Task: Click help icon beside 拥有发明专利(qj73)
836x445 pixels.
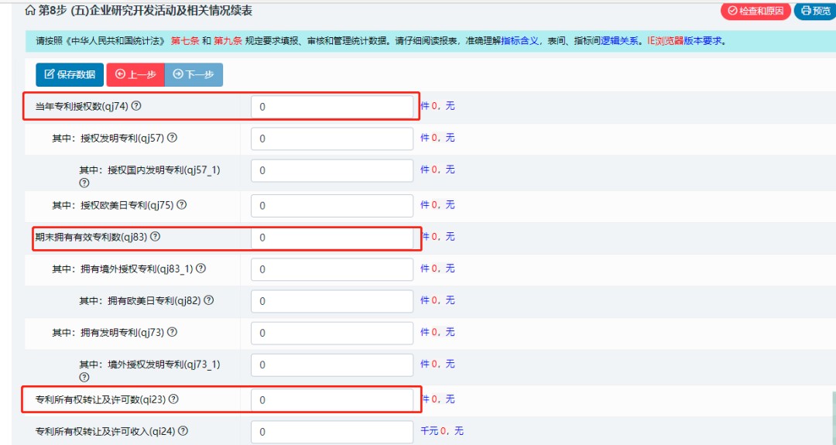Action: 172,332
